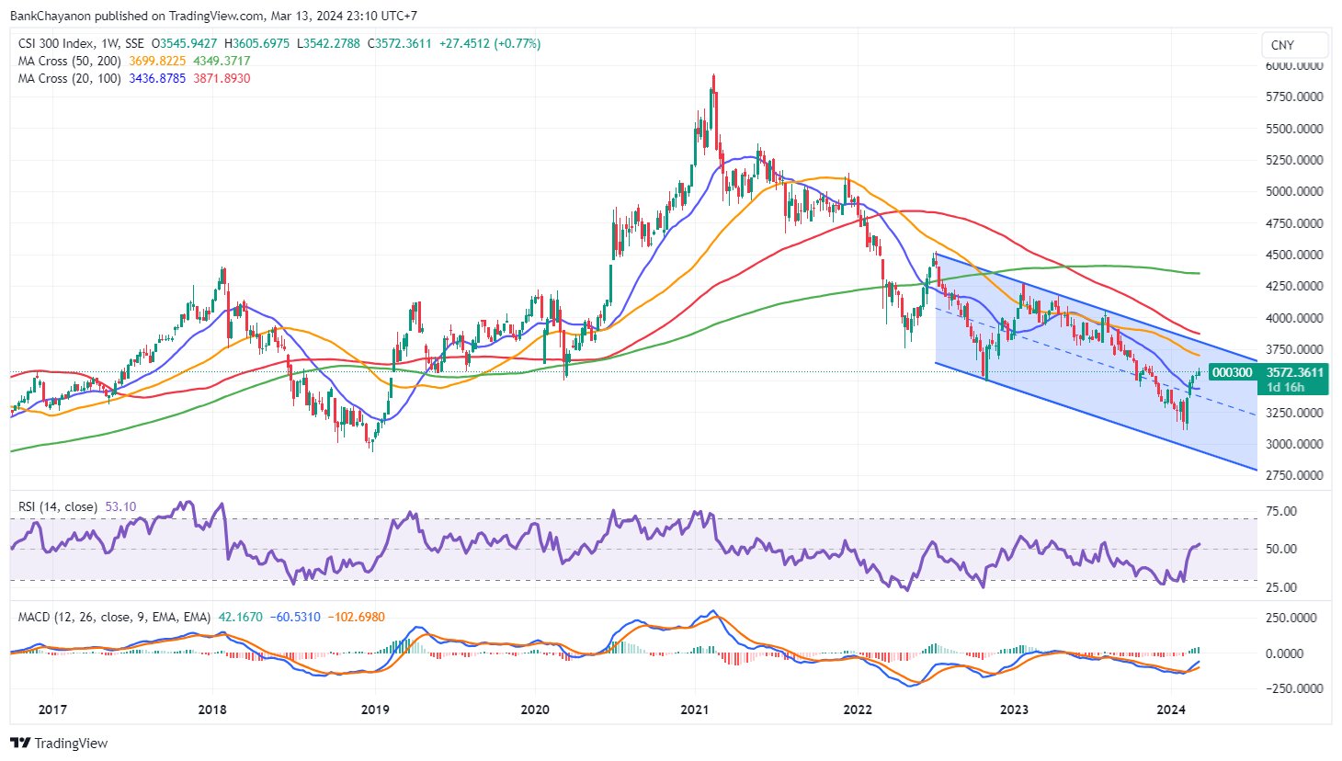
Task: Click the 2017 time axis label
Action: tap(53, 710)
